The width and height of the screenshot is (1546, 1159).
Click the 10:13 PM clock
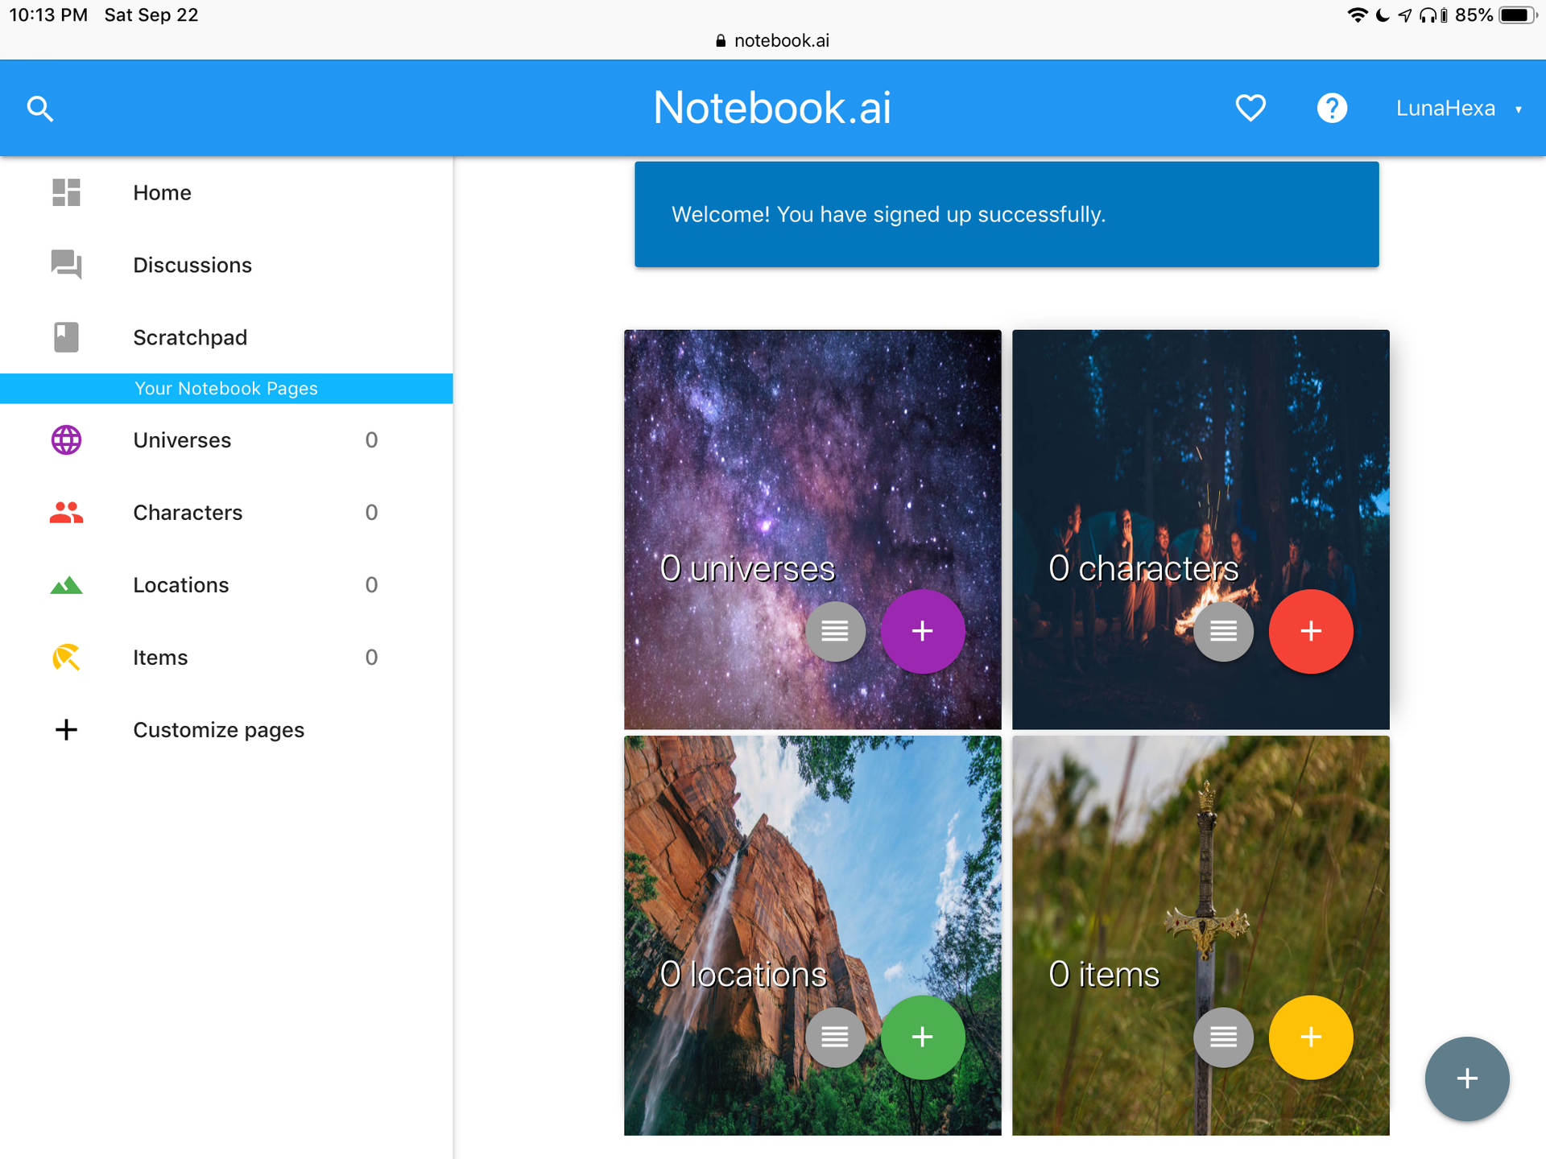tap(48, 15)
